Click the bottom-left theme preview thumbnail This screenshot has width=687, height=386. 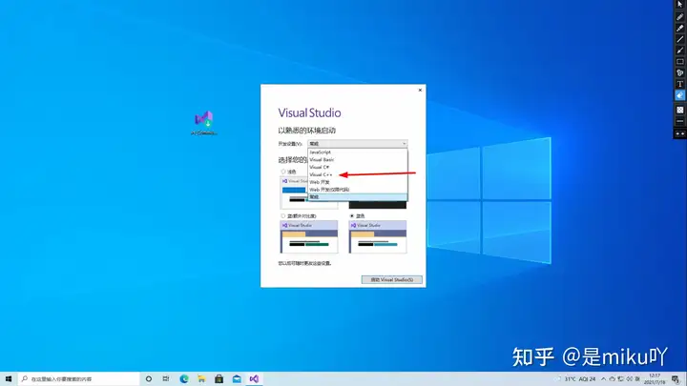pyautogui.click(x=309, y=236)
